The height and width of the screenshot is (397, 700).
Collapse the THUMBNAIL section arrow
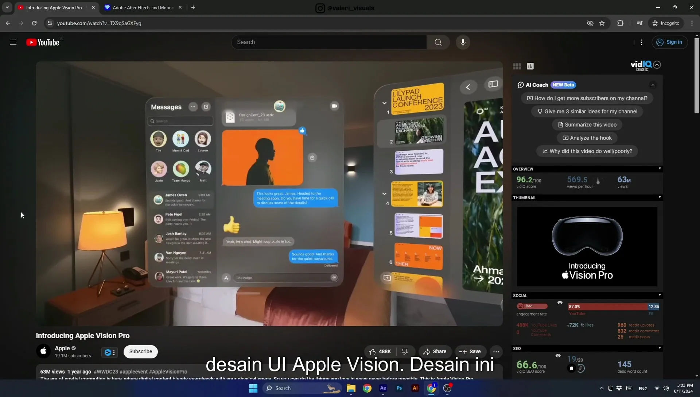pyautogui.click(x=660, y=197)
